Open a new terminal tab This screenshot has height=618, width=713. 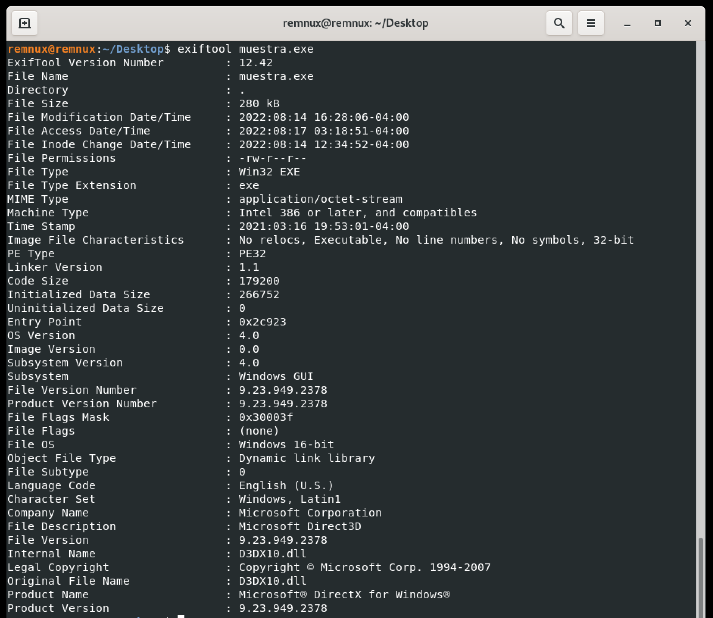(25, 23)
